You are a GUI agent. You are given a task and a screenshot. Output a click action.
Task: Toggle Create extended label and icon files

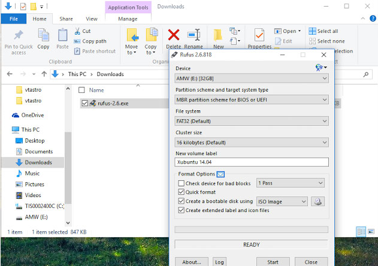(x=182, y=210)
